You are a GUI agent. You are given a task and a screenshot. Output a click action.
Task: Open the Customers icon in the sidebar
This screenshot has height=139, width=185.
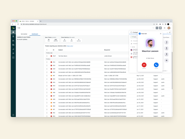click(x=13, y=41)
